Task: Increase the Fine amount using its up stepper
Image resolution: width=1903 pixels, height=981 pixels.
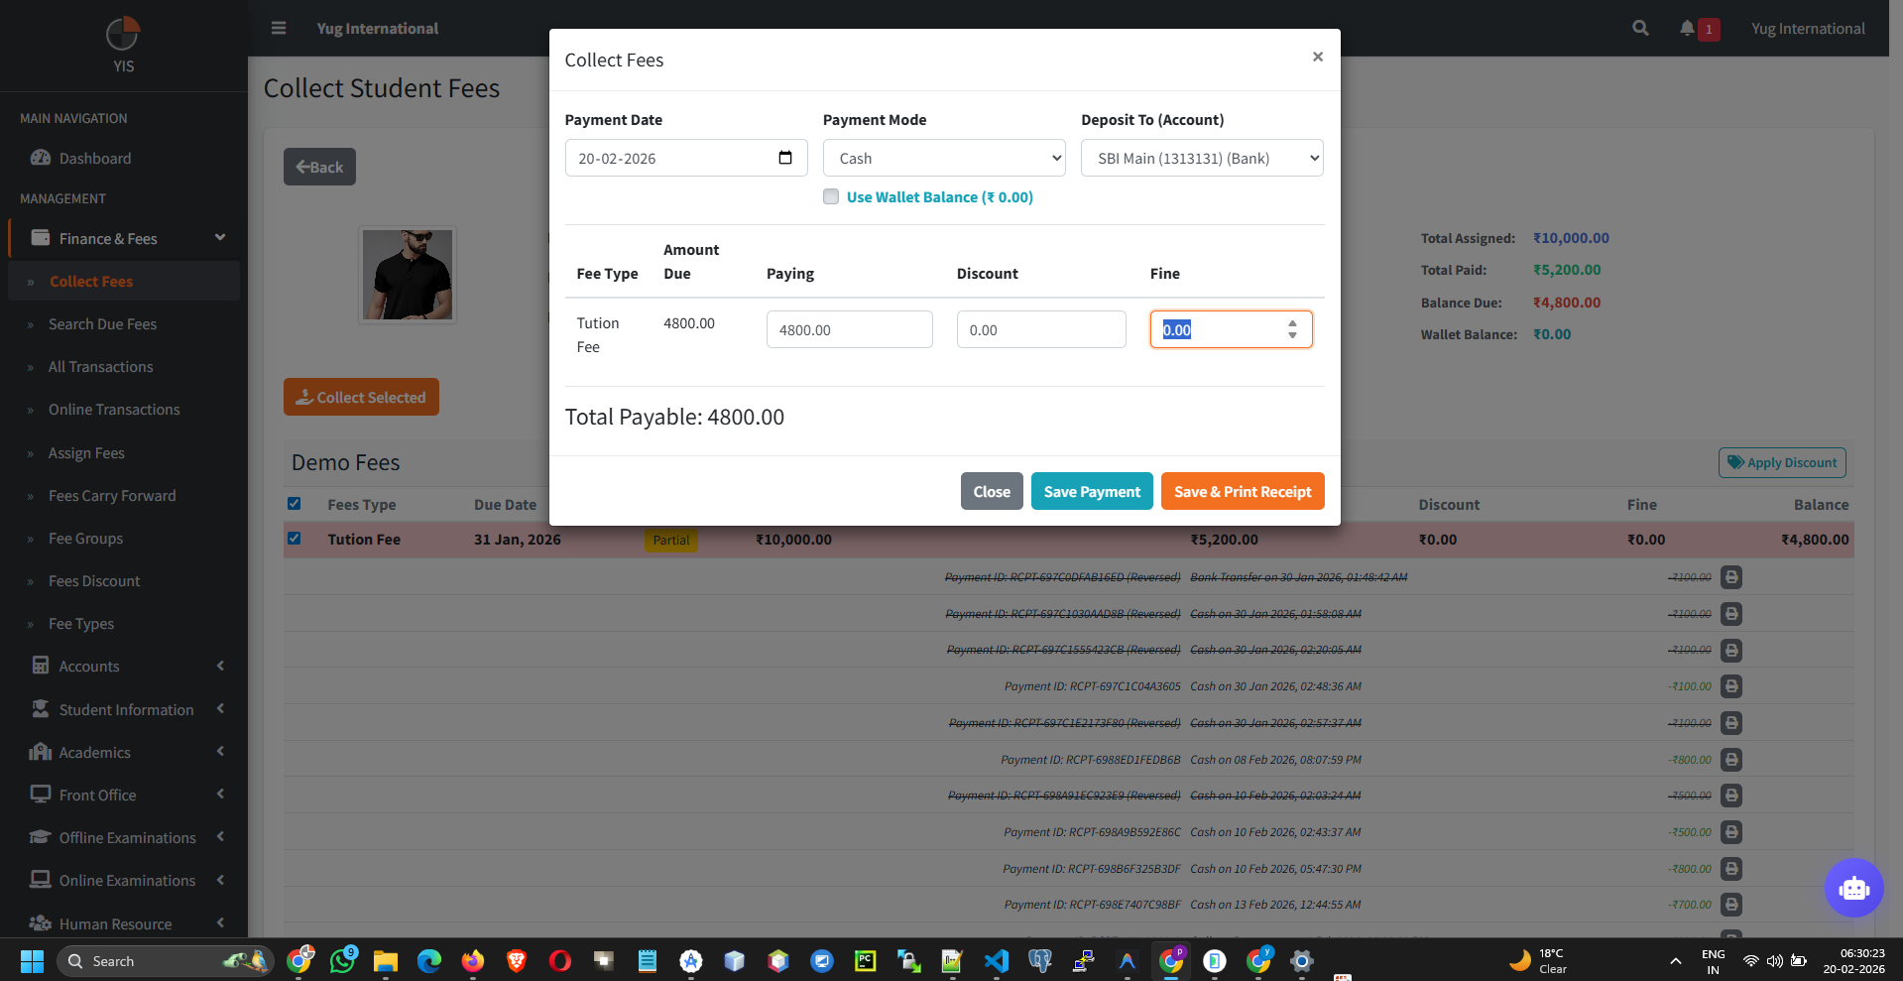Action: coord(1291,323)
